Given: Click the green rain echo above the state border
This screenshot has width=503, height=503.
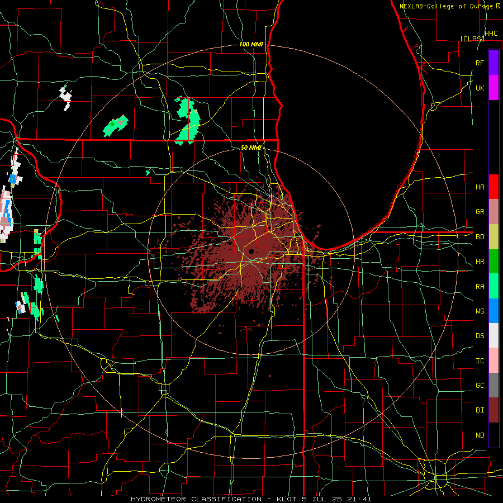Looking at the screenshot, I should (188, 120).
